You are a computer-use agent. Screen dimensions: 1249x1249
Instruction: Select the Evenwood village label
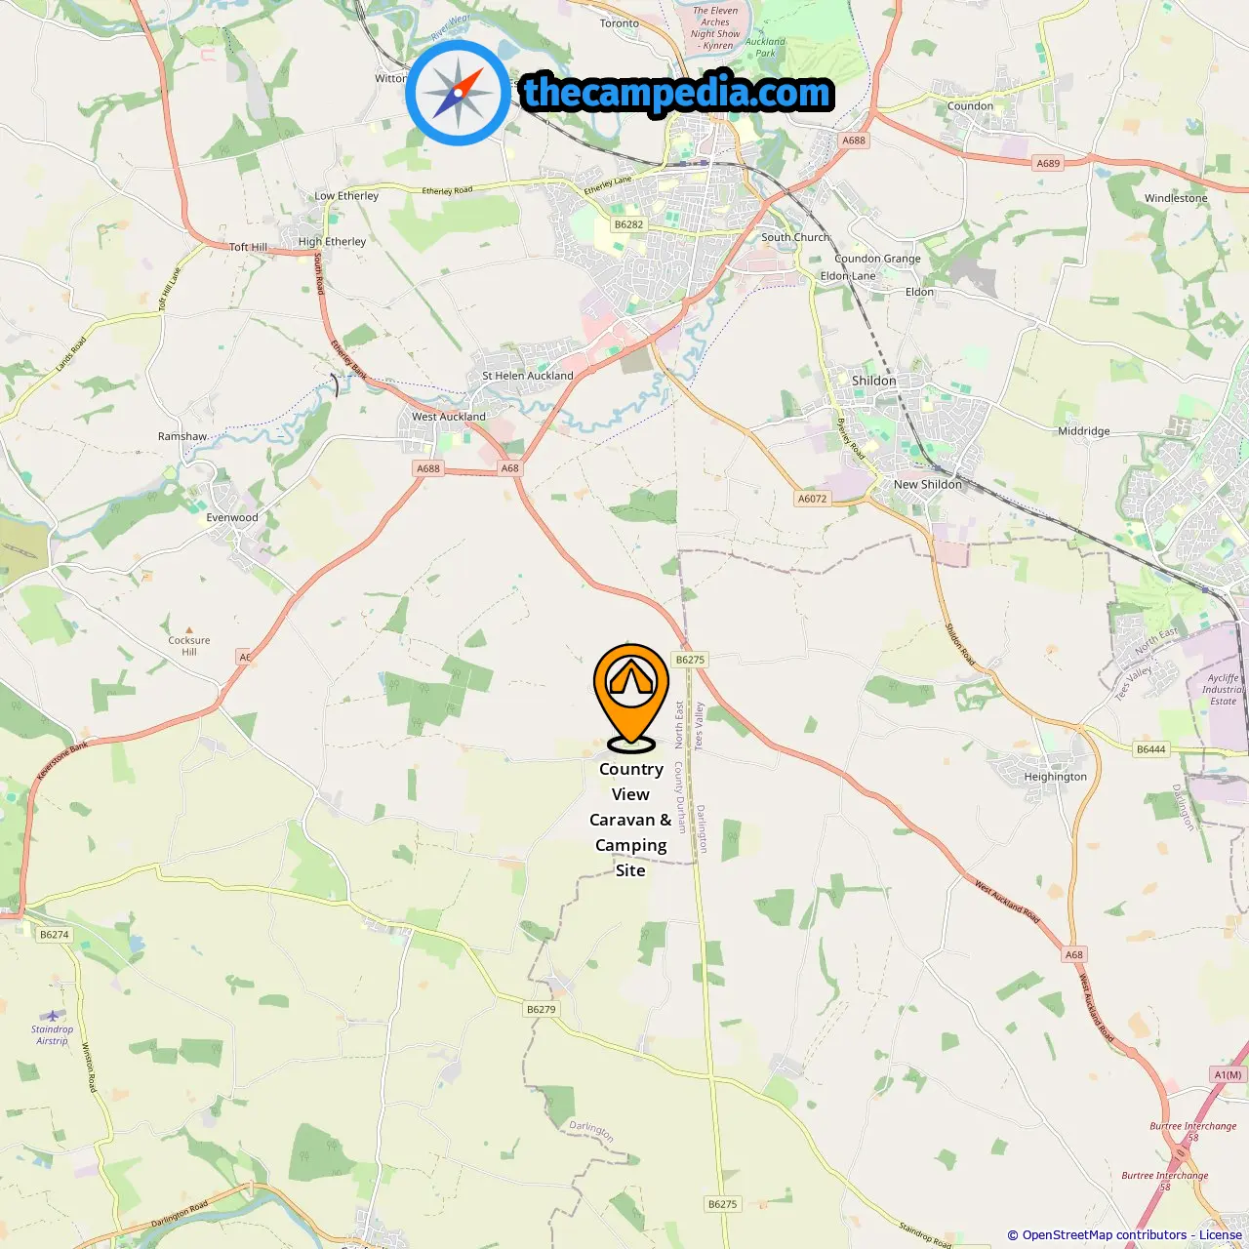[232, 518]
